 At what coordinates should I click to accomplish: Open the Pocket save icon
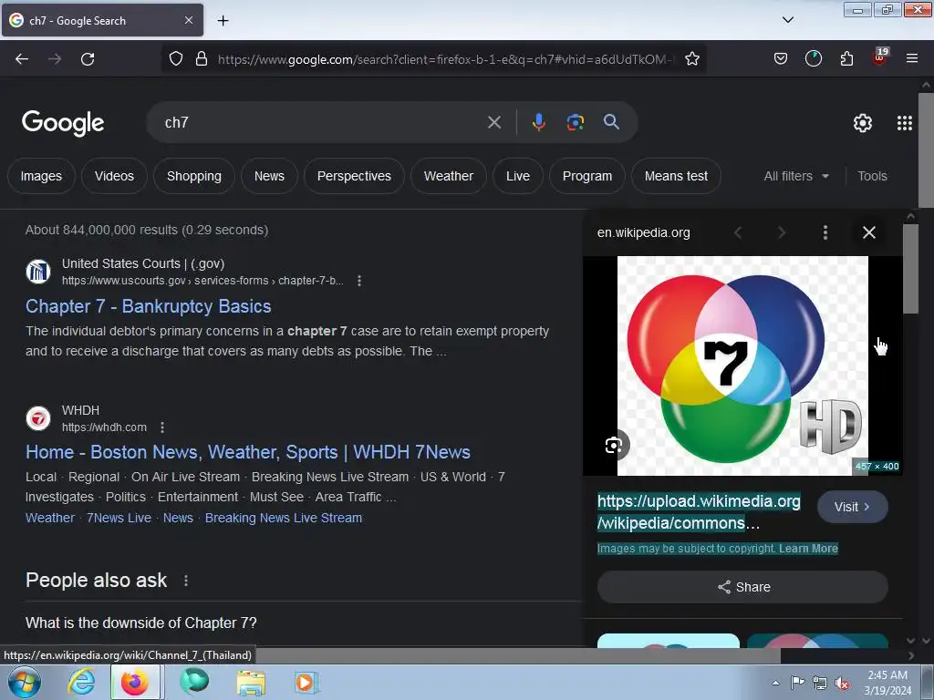pyautogui.click(x=781, y=58)
